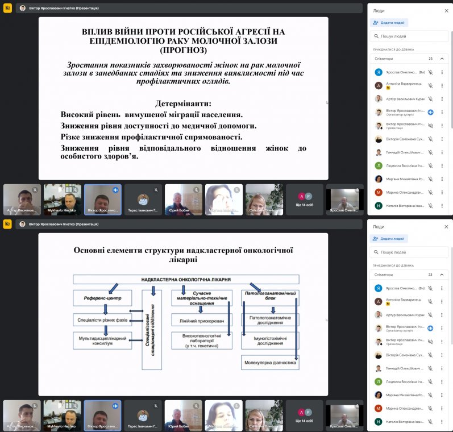Click the Тарас Іванович tile in the upper filmstrip
Viewport: 453px width, 432px height.
(x=143, y=200)
